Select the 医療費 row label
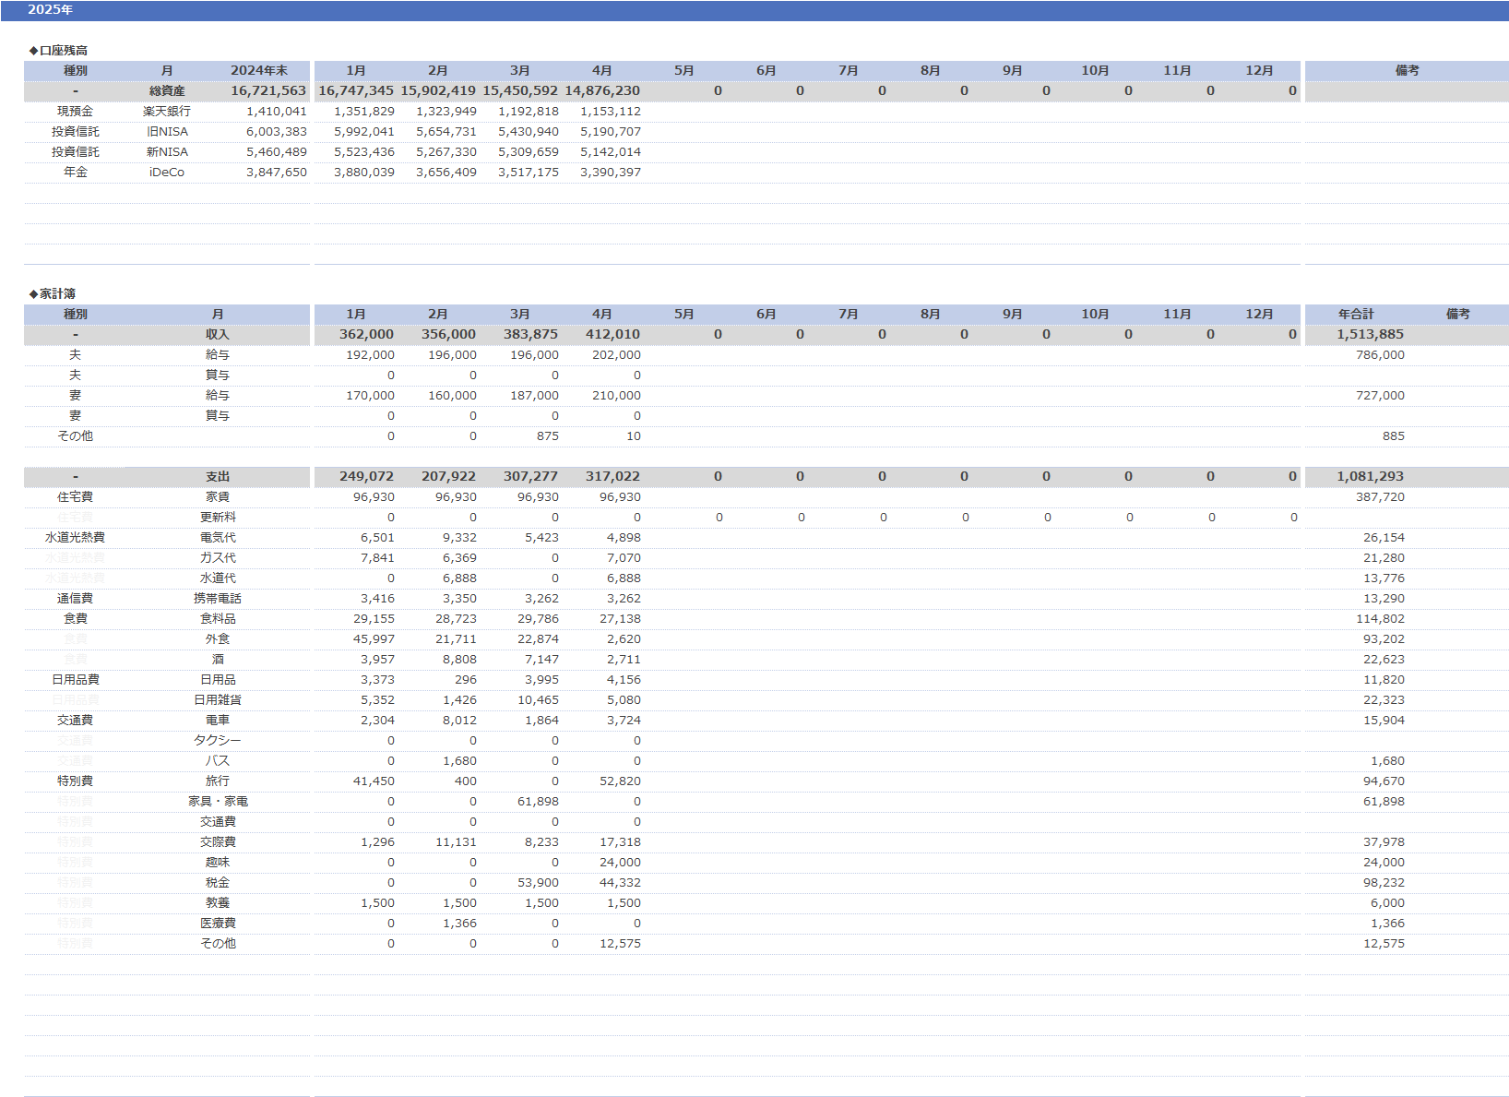Image resolution: width=1509 pixels, height=1097 pixels. pyautogui.click(x=218, y=924)
